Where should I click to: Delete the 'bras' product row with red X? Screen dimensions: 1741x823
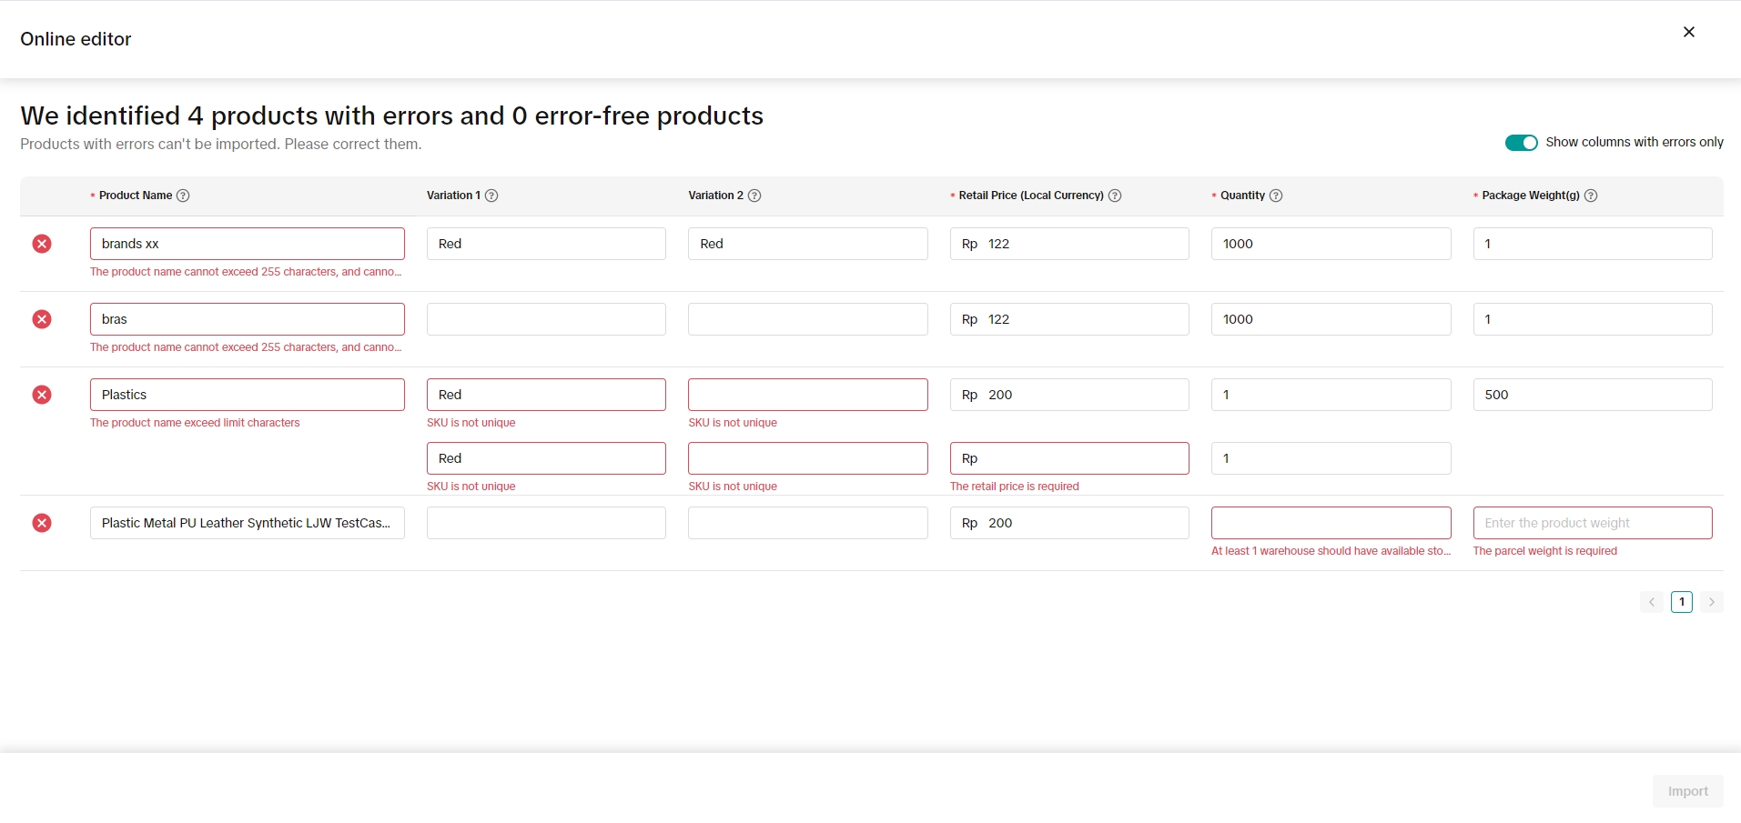(x=42, y=319)
